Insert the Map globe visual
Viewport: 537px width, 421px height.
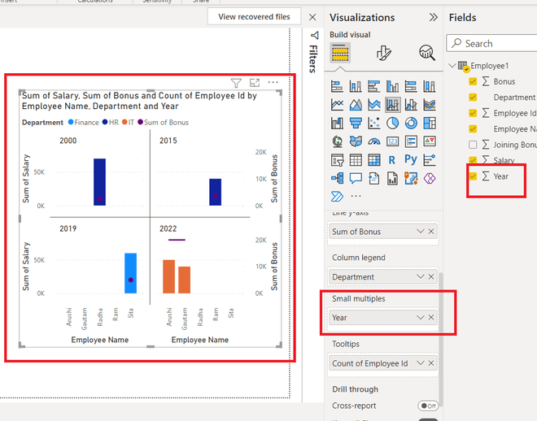point(337,141)
